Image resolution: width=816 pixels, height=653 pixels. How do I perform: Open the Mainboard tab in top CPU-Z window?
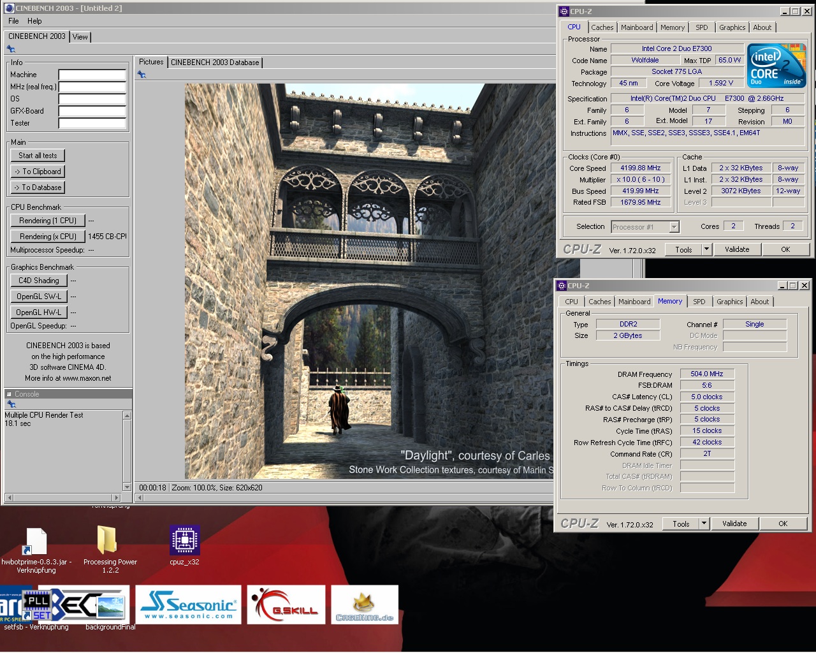(x=637, y=27)
